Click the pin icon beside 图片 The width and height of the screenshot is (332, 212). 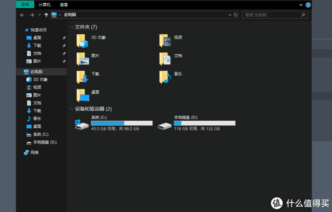64,62
